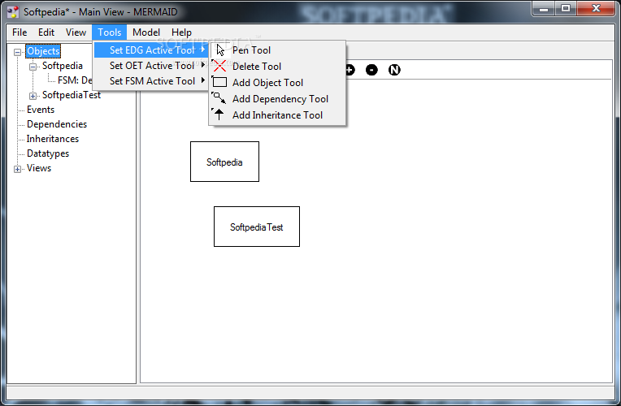
Task: Expand the SoftpediaTest tree node
Action: [x=33, y=96]
